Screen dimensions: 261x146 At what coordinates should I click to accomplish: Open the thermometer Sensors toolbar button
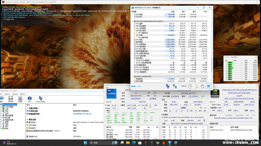click(20, 99)
